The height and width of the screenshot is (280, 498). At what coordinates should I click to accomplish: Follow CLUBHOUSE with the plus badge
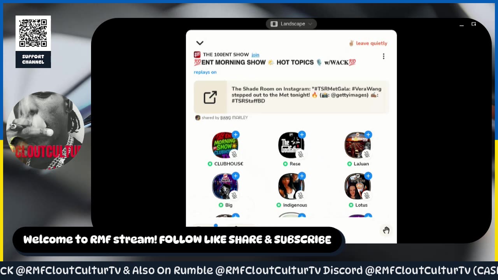(235, 135)
